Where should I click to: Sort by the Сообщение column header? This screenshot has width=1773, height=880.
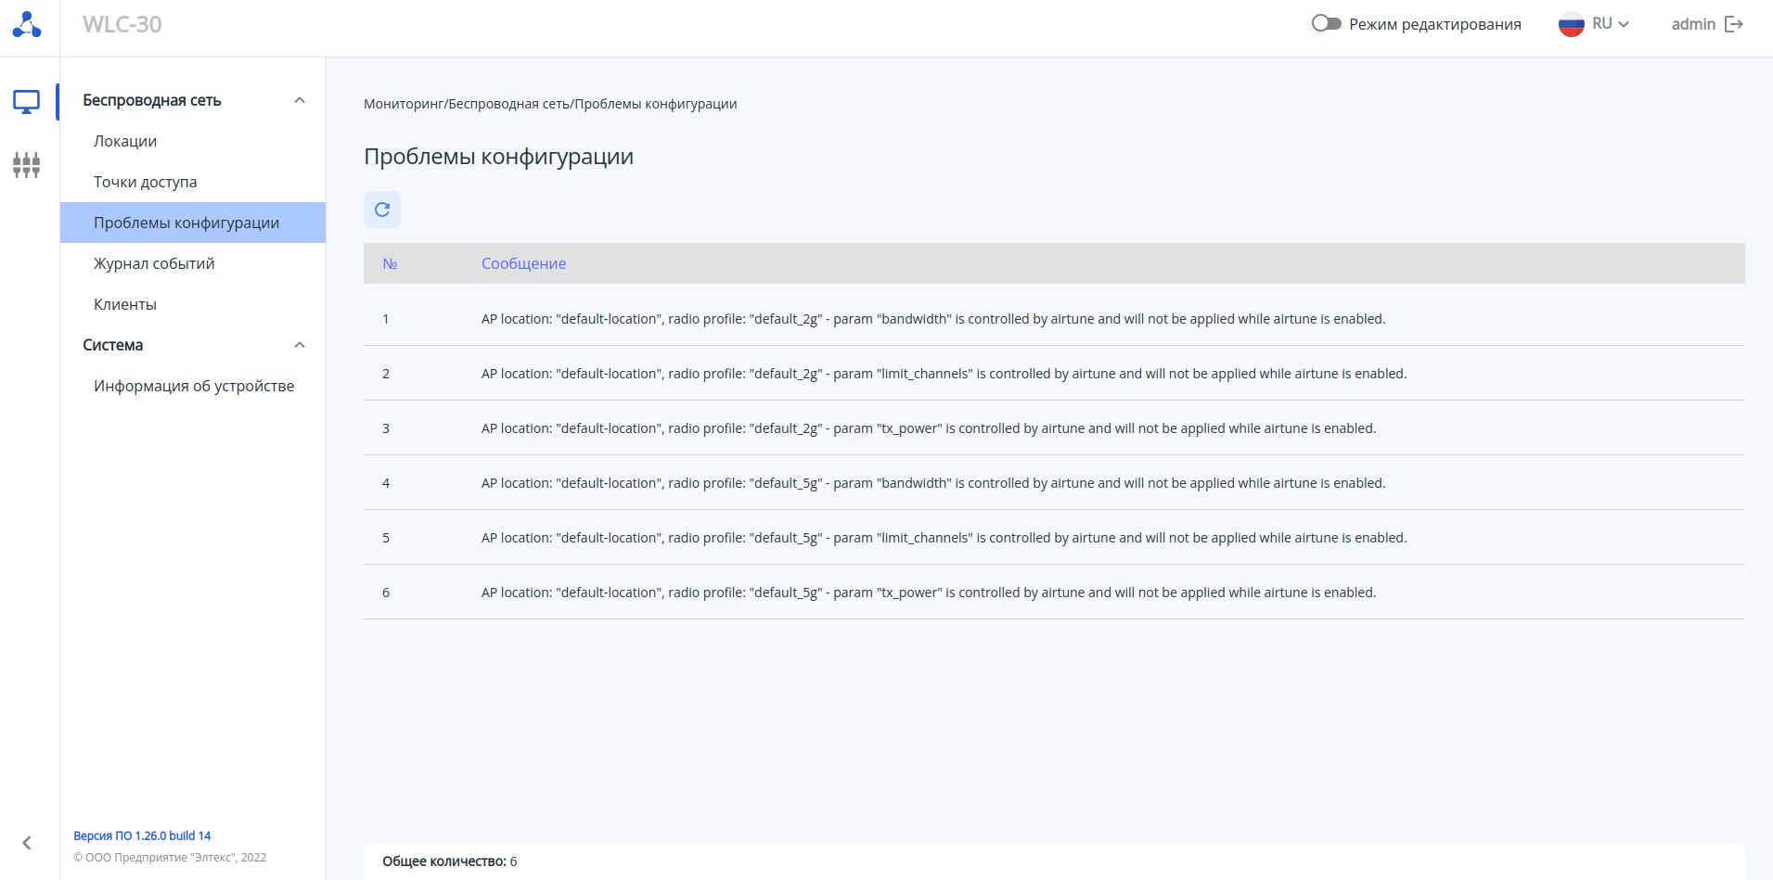pyautogui.click(x=523, y=263)
